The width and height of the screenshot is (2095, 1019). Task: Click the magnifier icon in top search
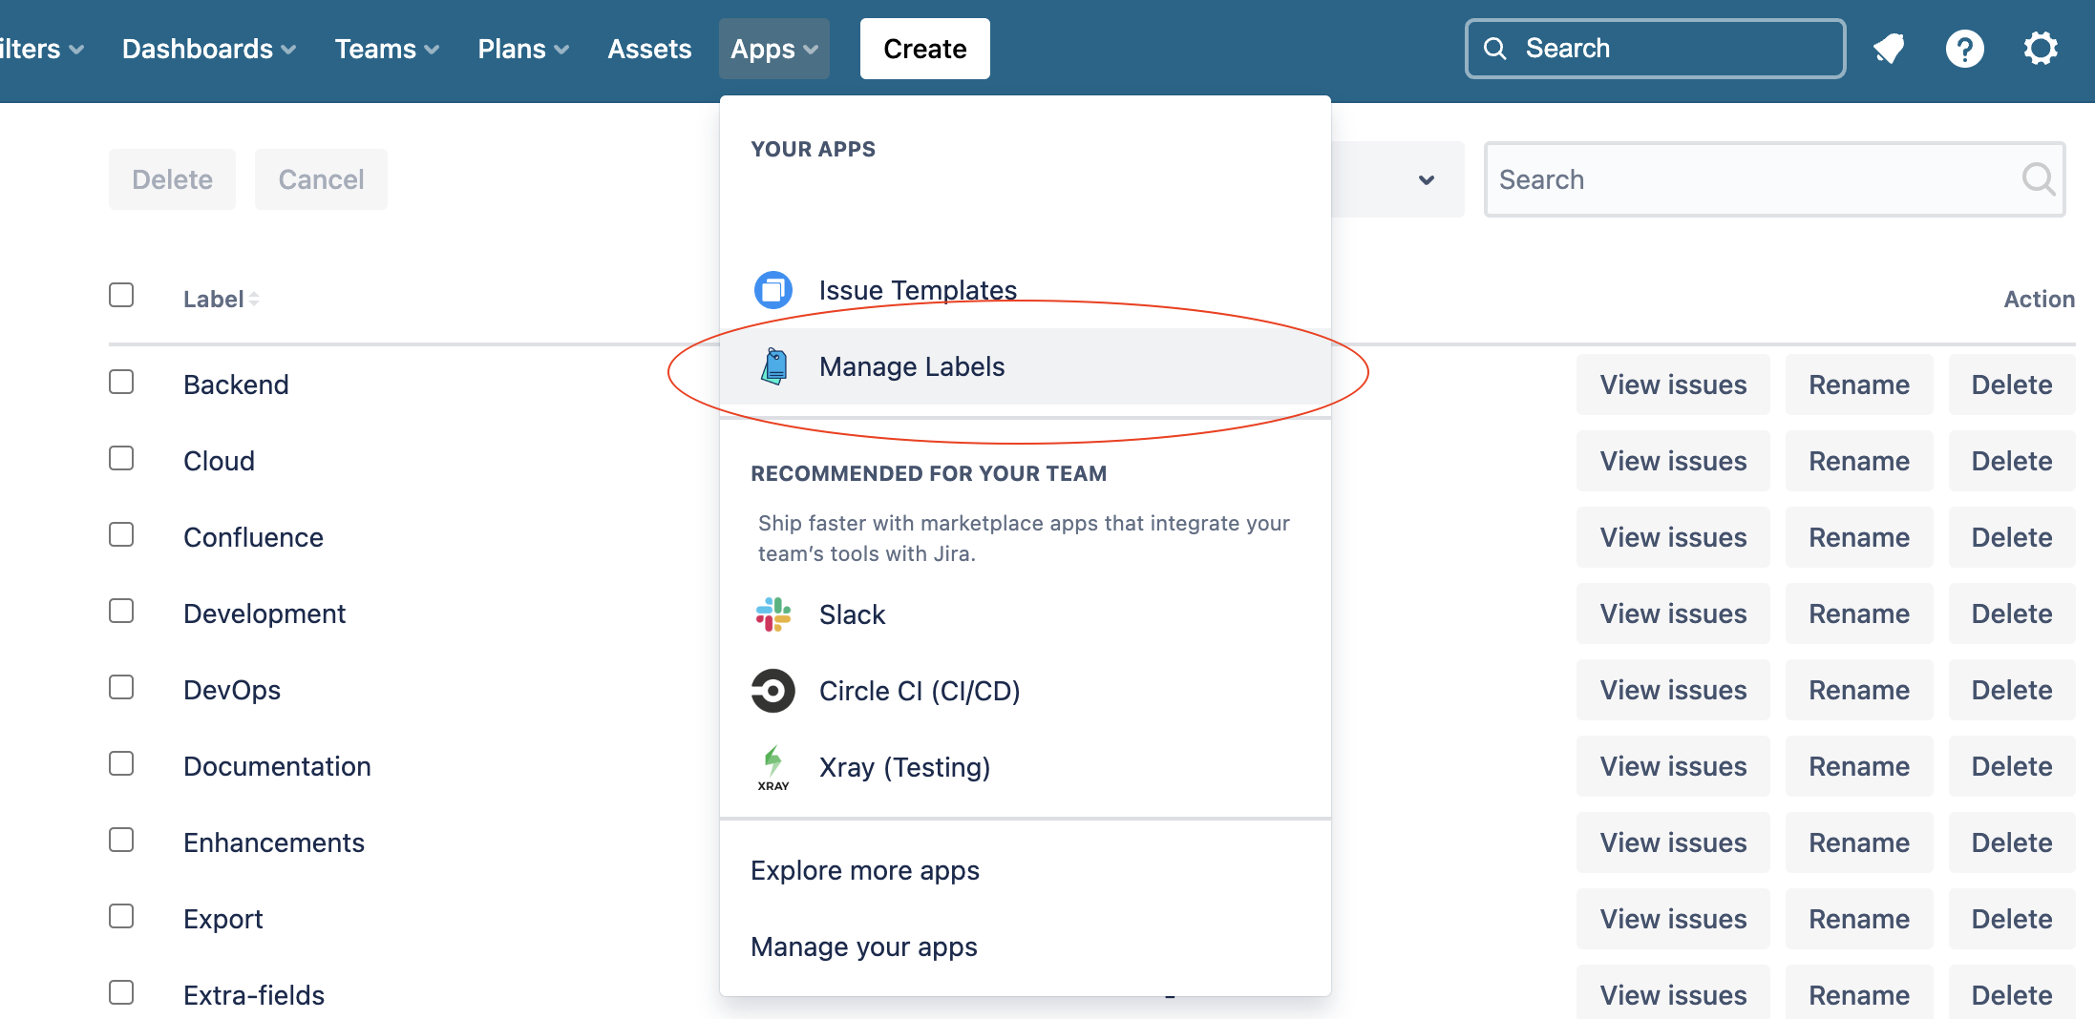pyautogui.click(x=1495, y=49)
